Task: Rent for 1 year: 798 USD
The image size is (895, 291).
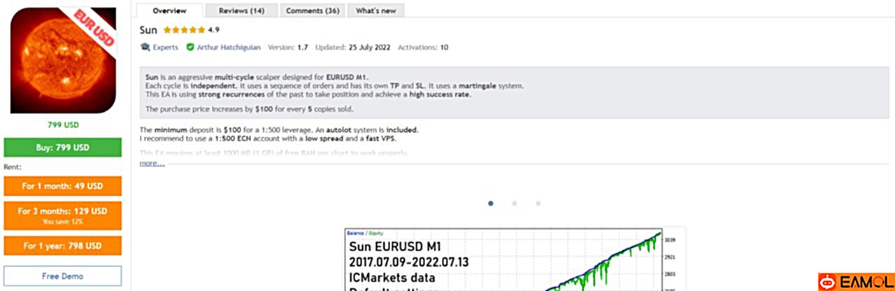Action: point(63,246)
